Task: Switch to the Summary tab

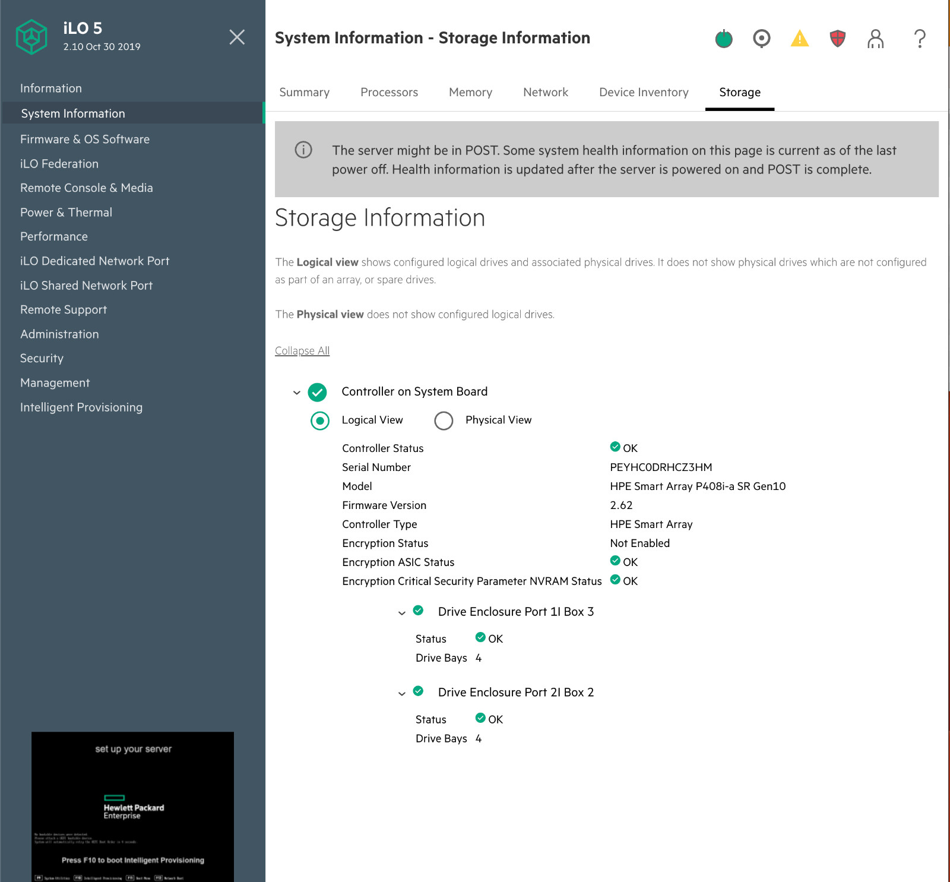Action: tap(305, 92)
